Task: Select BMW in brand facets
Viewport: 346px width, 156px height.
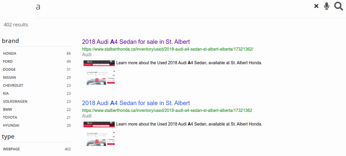Action: 7,110
